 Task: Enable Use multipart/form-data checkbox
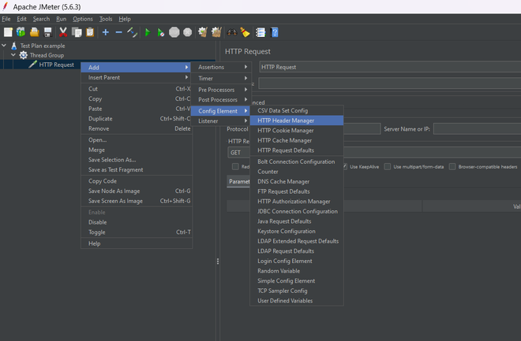coord(387,166)
